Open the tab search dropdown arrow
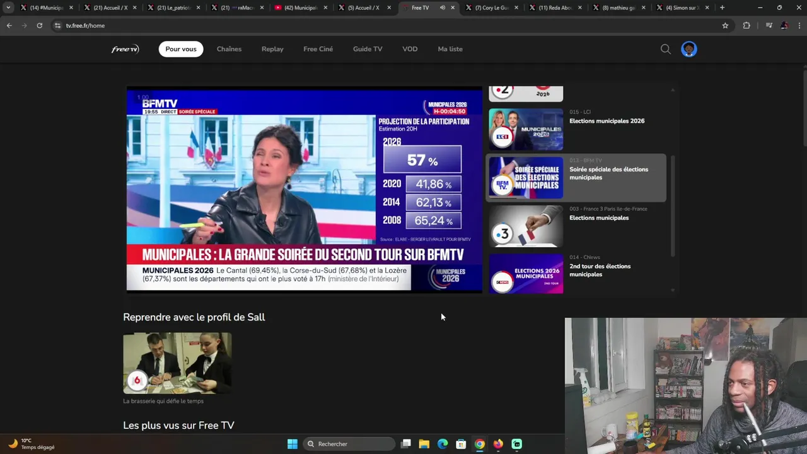This screenshot has width=807, height=454. (x=8, y=8)
